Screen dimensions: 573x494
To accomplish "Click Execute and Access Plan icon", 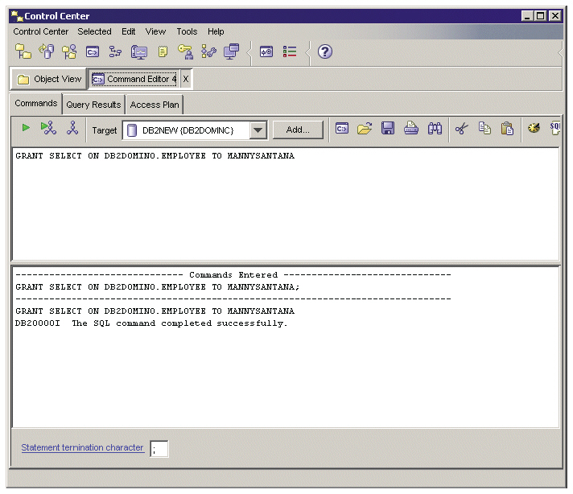I will tap(48, 128).
